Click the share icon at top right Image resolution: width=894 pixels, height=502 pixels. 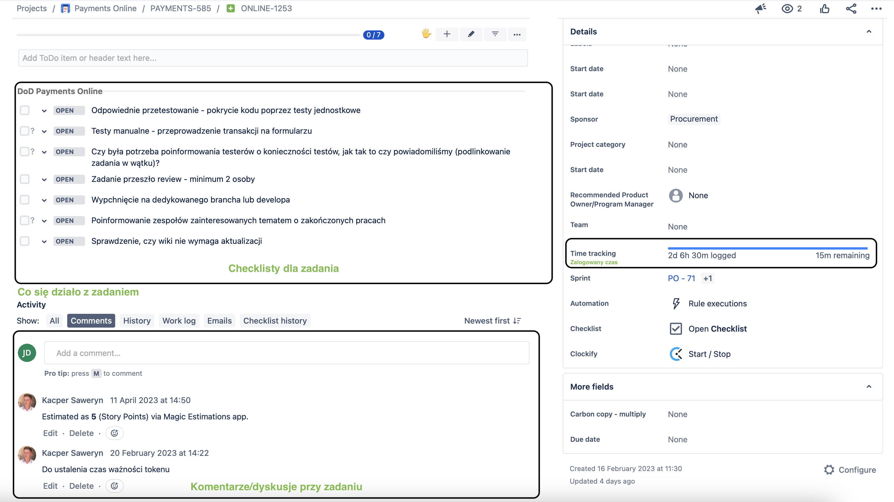(851, 9)
